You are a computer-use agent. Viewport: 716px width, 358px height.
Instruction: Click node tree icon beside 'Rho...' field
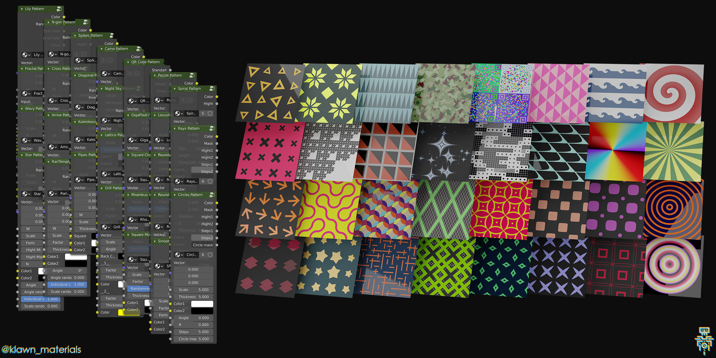pos(132,220)
